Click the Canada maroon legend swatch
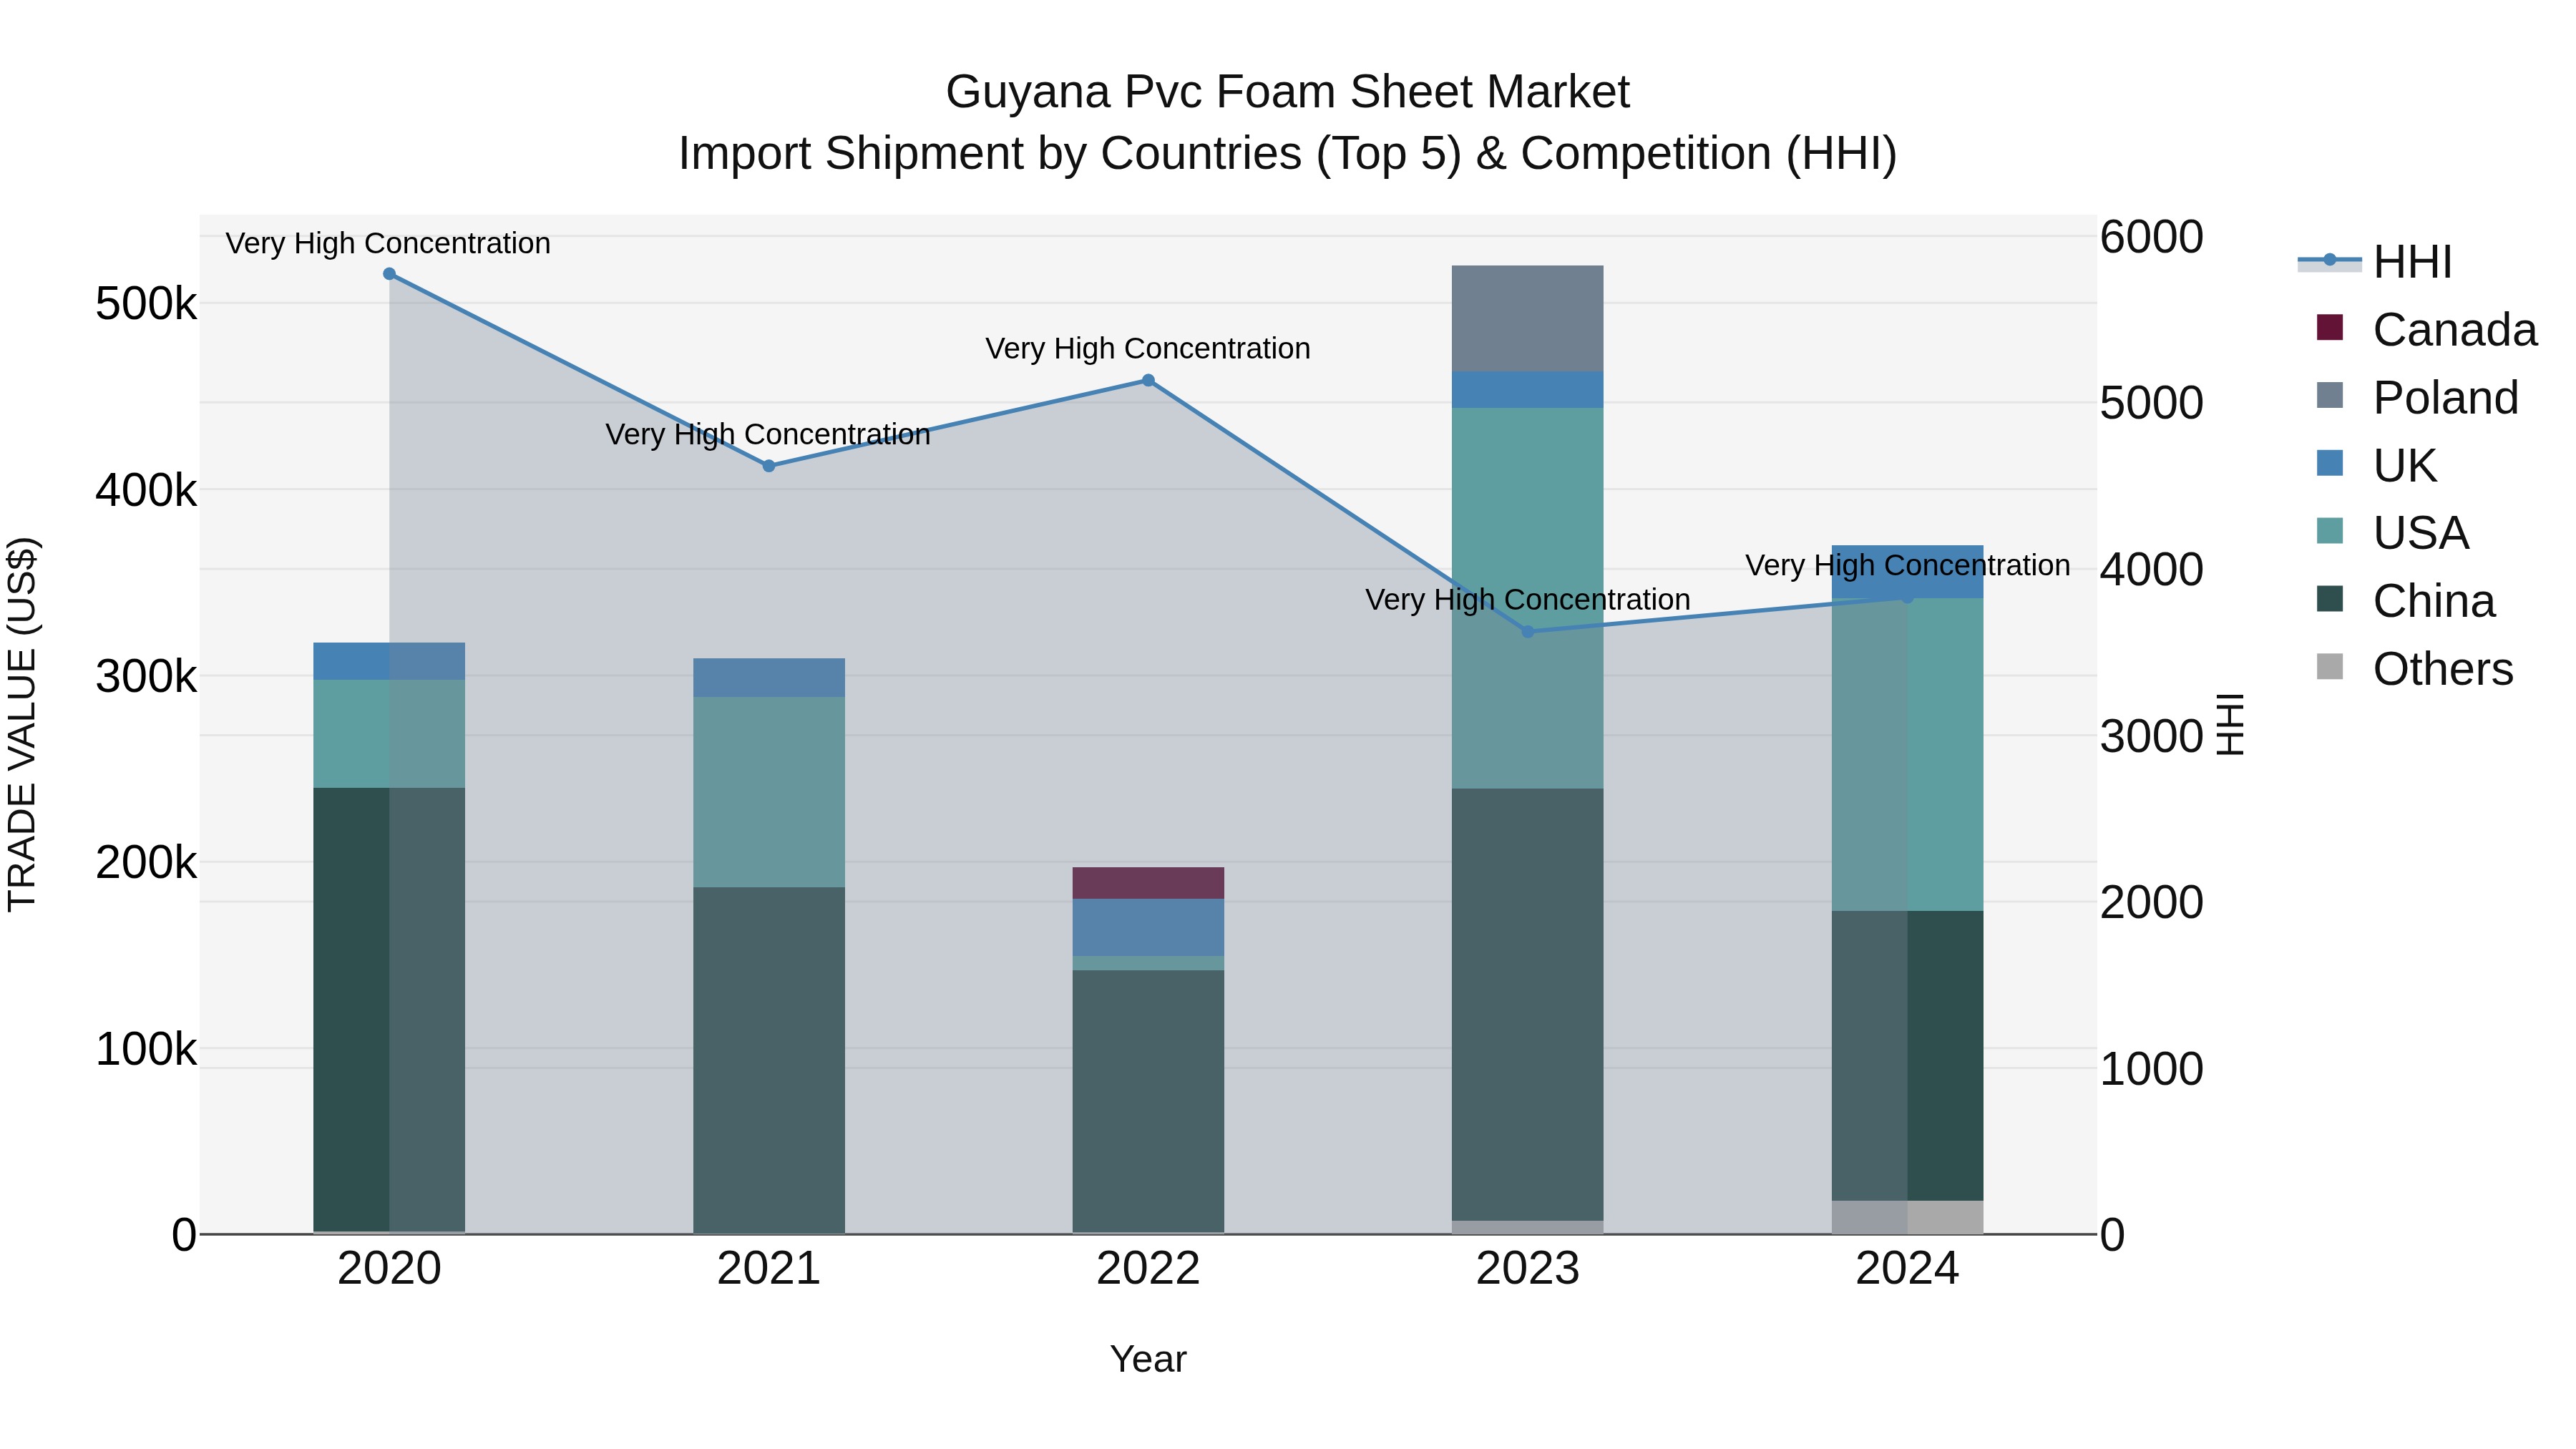This screenshot has width=2576, height=1449. pos(2330,328)
